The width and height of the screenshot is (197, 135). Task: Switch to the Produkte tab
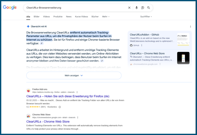coord(58,17)
